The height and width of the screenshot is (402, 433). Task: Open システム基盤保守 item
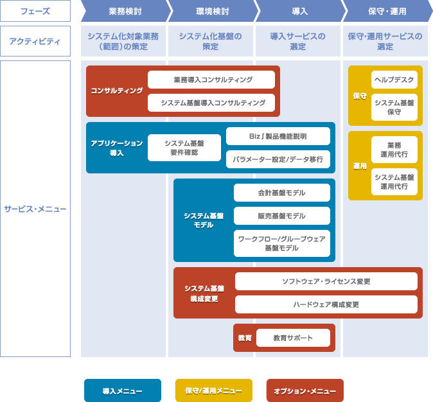pos(394,107)
